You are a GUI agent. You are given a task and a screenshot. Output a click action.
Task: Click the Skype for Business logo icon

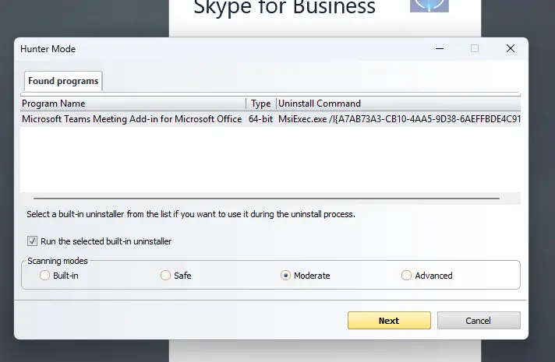tap(430, 5)
